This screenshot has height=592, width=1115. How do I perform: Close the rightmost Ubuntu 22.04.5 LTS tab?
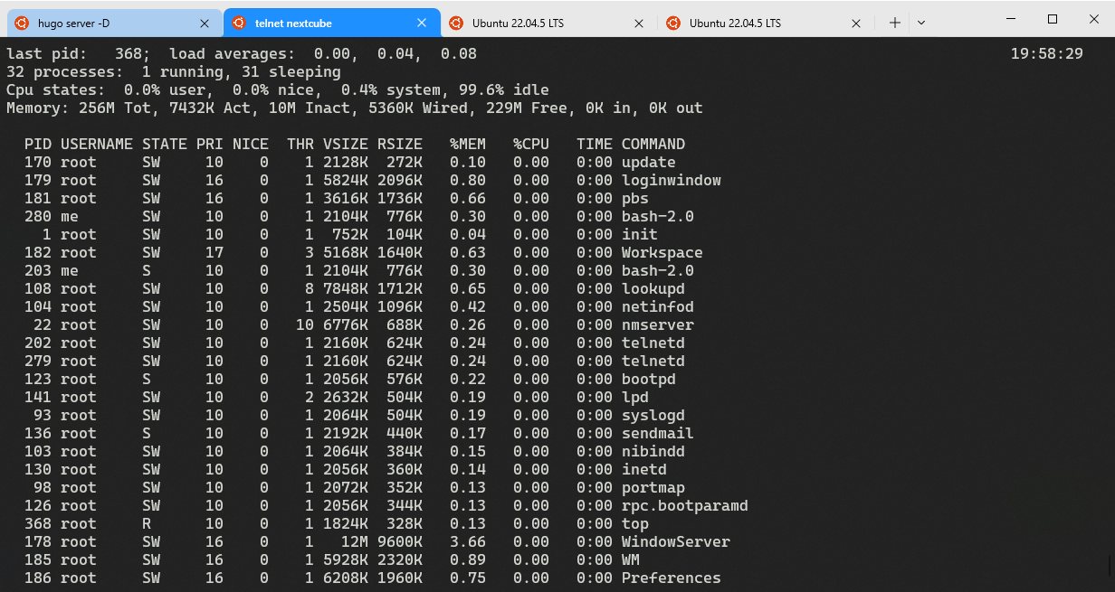click(x=856, y=23)
